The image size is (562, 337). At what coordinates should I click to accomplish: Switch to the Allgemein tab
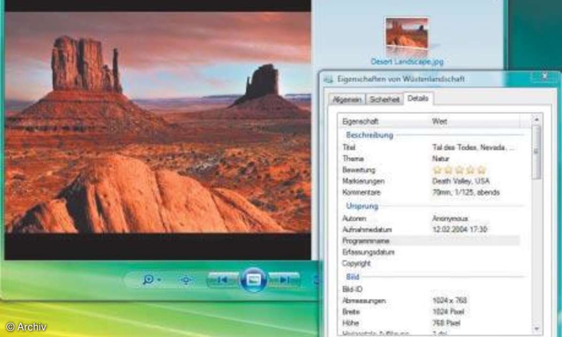click(x=347, y=99)
